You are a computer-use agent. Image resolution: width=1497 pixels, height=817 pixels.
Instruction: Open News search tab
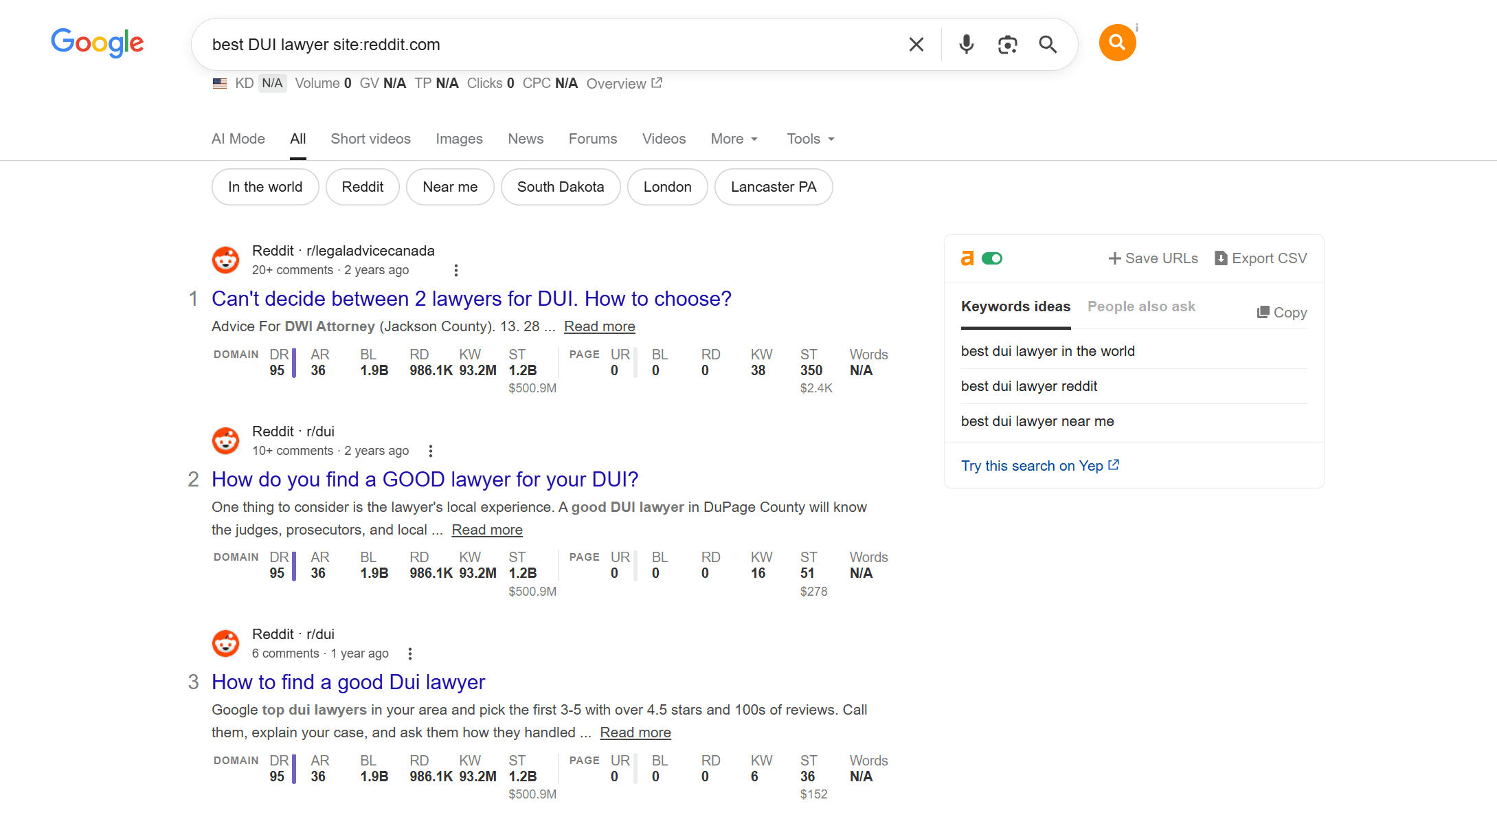coord(526,139)
